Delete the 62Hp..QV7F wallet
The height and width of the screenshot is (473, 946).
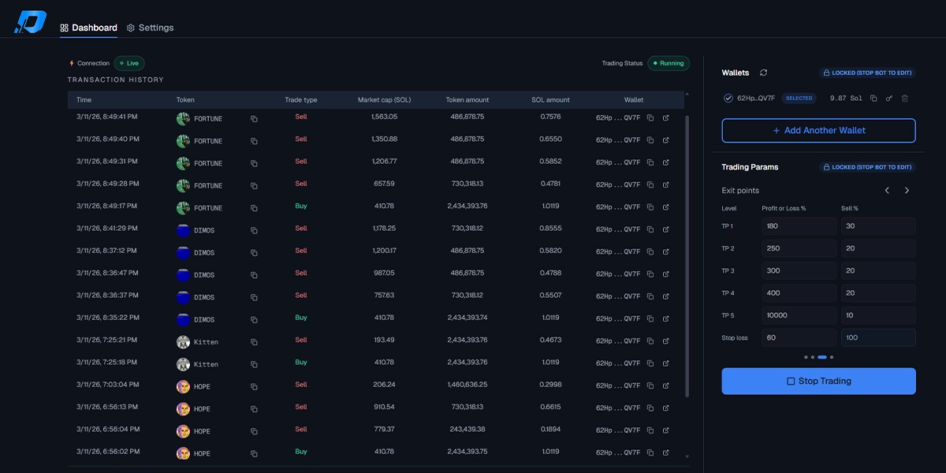(x=905, y=99)
